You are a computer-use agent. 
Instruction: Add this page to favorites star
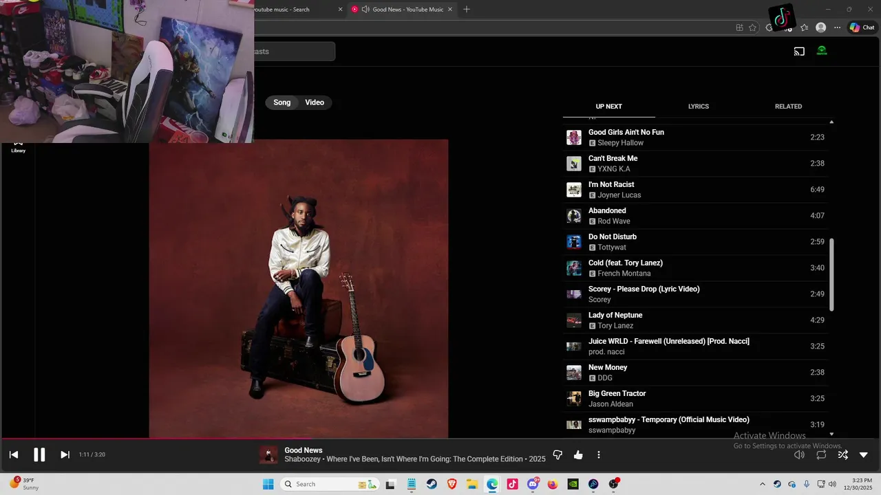point(752,27)
